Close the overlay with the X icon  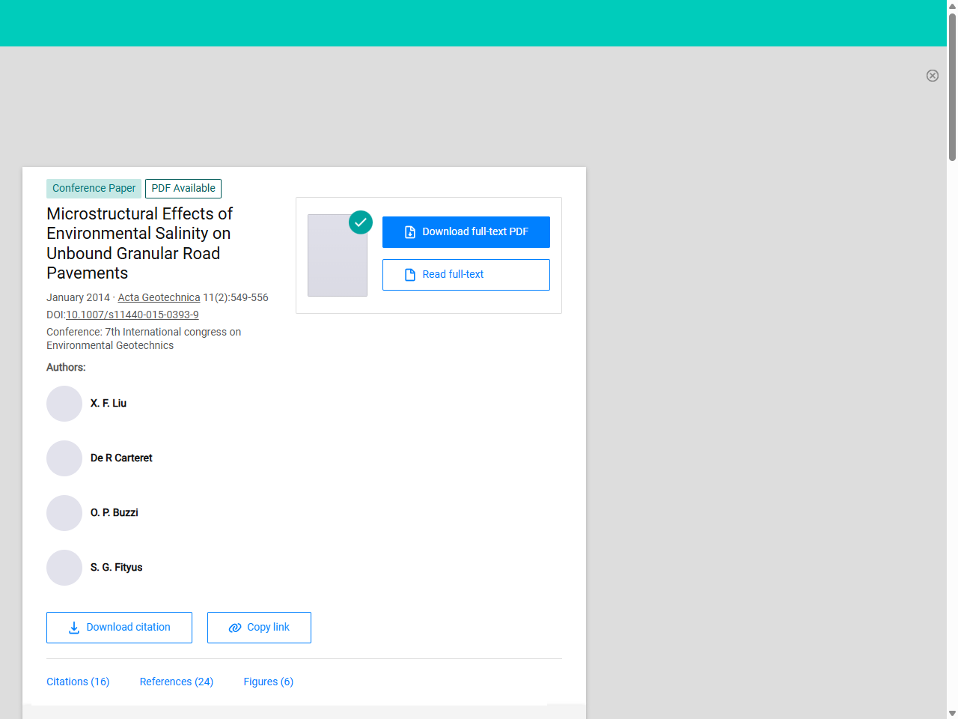click(x=933, y=76)
